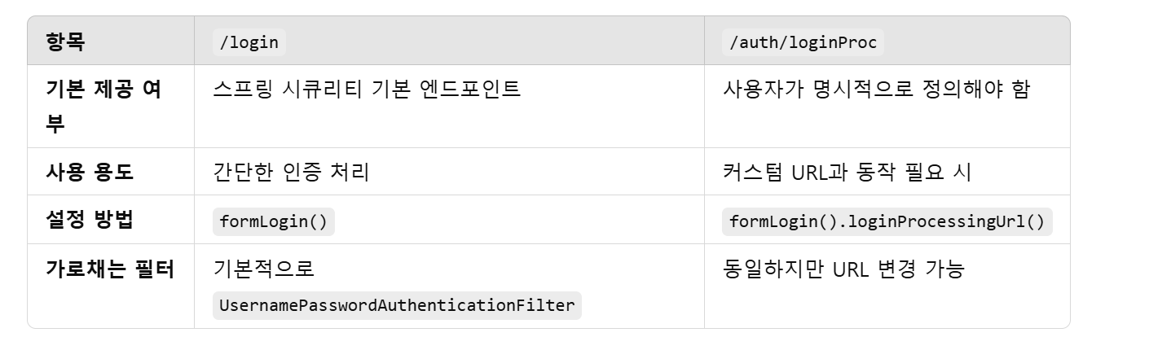This screenshot has width=1171, height=350.
Task: Select the formLogin() code snippet
Action: (273, 221)
